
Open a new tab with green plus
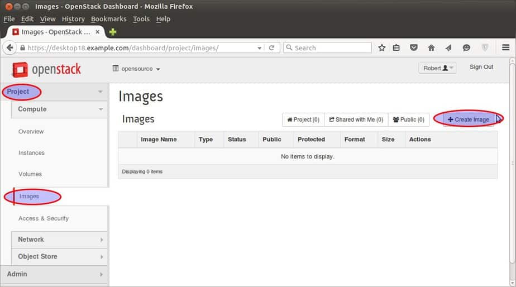[113, 32]
